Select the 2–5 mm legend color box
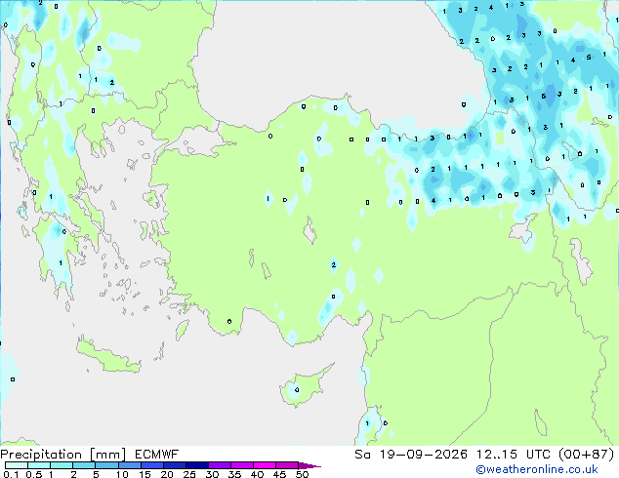This screenshot has height=478, width=619. pyautogui.click(x=84, y=465)
